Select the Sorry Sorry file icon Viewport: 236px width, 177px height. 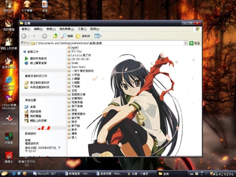pos(69,67)
